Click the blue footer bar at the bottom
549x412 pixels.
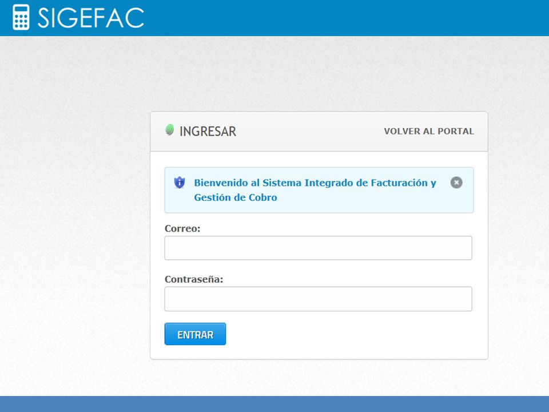pyautogui.click(x=274, y=404)
